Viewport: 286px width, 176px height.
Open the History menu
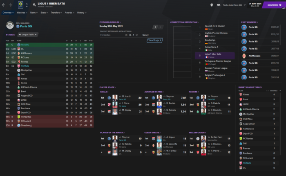82,13
